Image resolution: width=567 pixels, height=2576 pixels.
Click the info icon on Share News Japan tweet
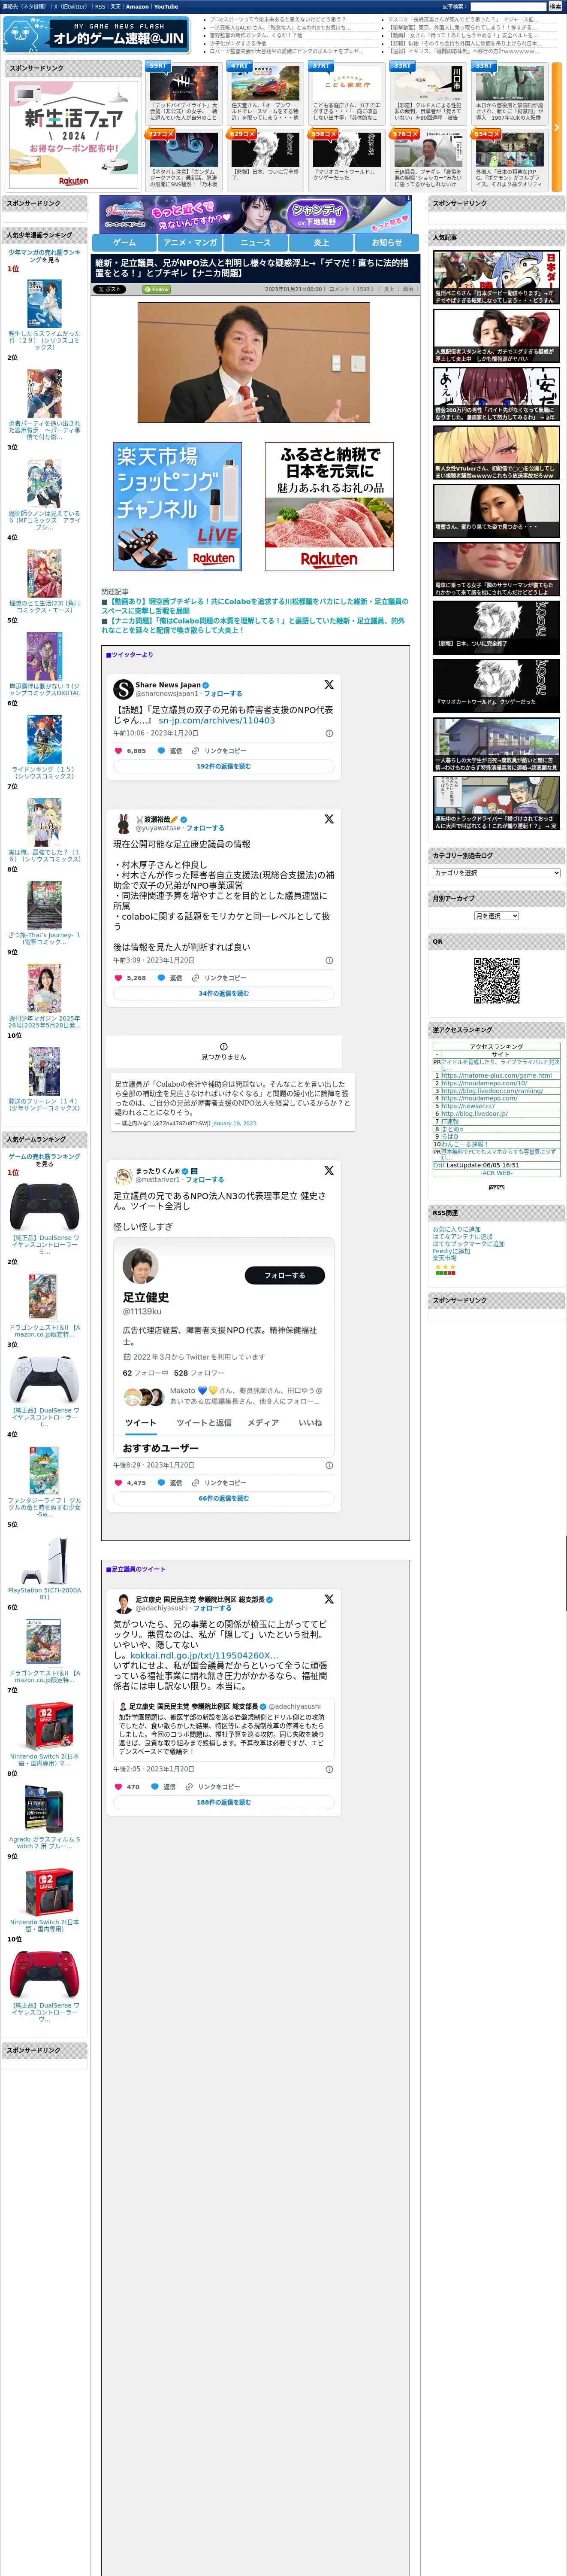click(x=329, y=733)
